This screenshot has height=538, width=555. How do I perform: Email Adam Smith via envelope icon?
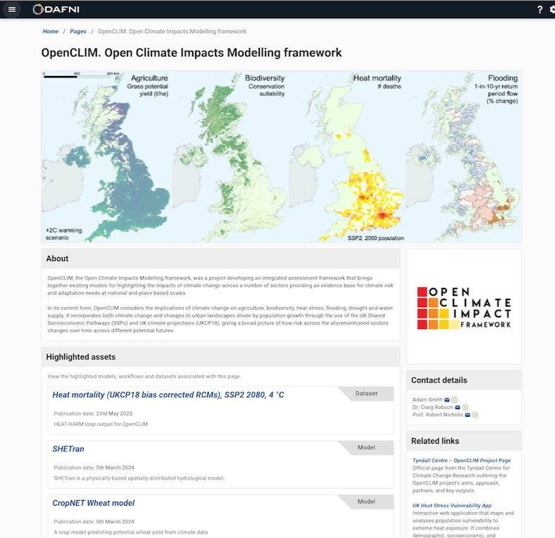click(x=447, y=400)
